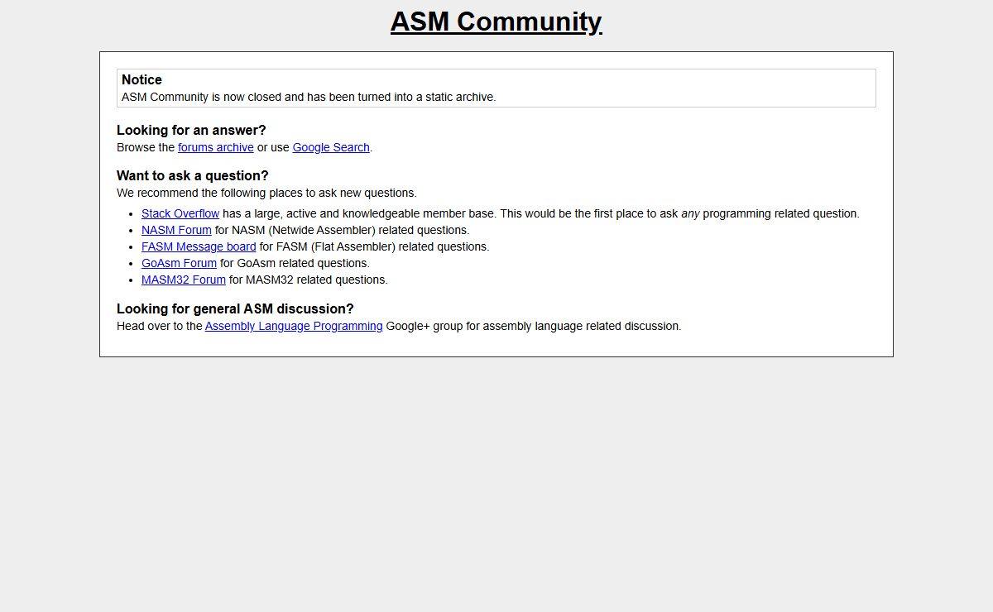Click 'Looking for general ASM discussion?' heading

tap(235, 308)
